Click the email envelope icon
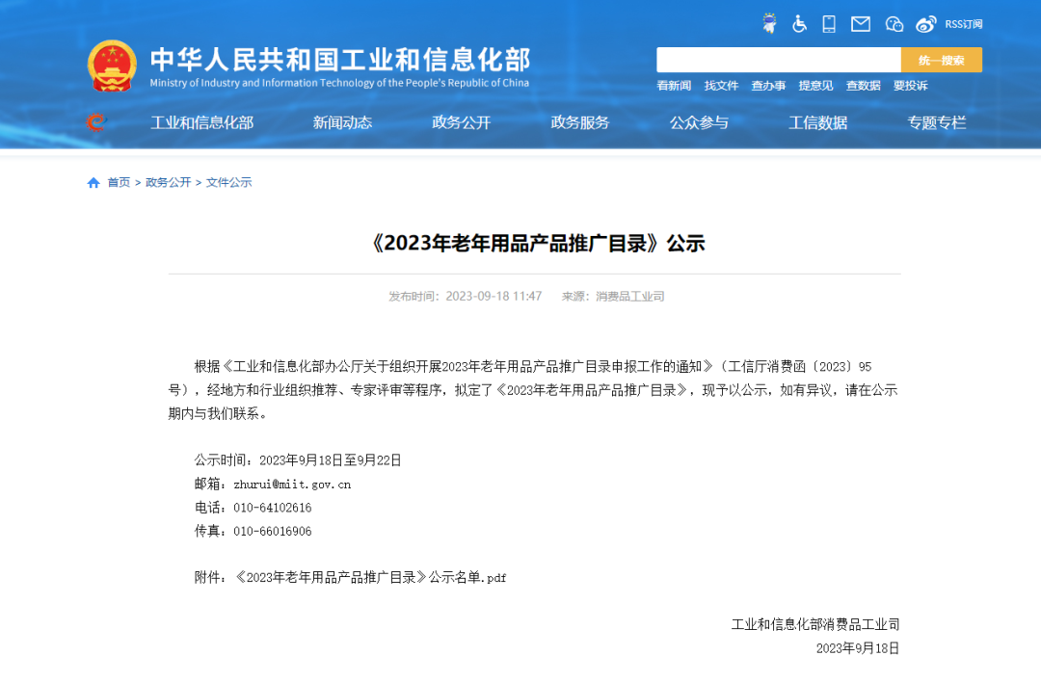 (860, 23)
